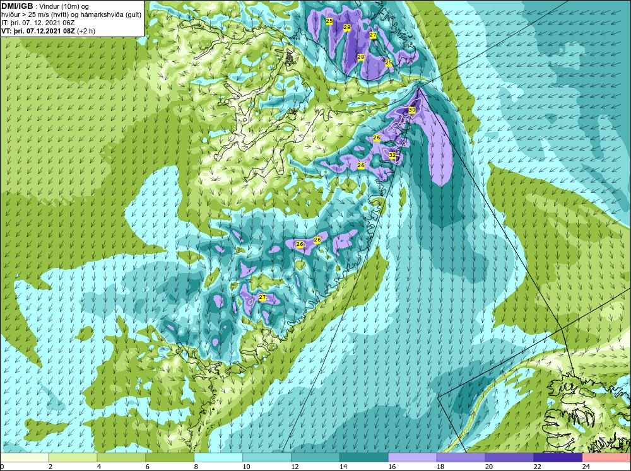Click the legend scale number 8
Screen dimensions: 631x471
(196, 467)
